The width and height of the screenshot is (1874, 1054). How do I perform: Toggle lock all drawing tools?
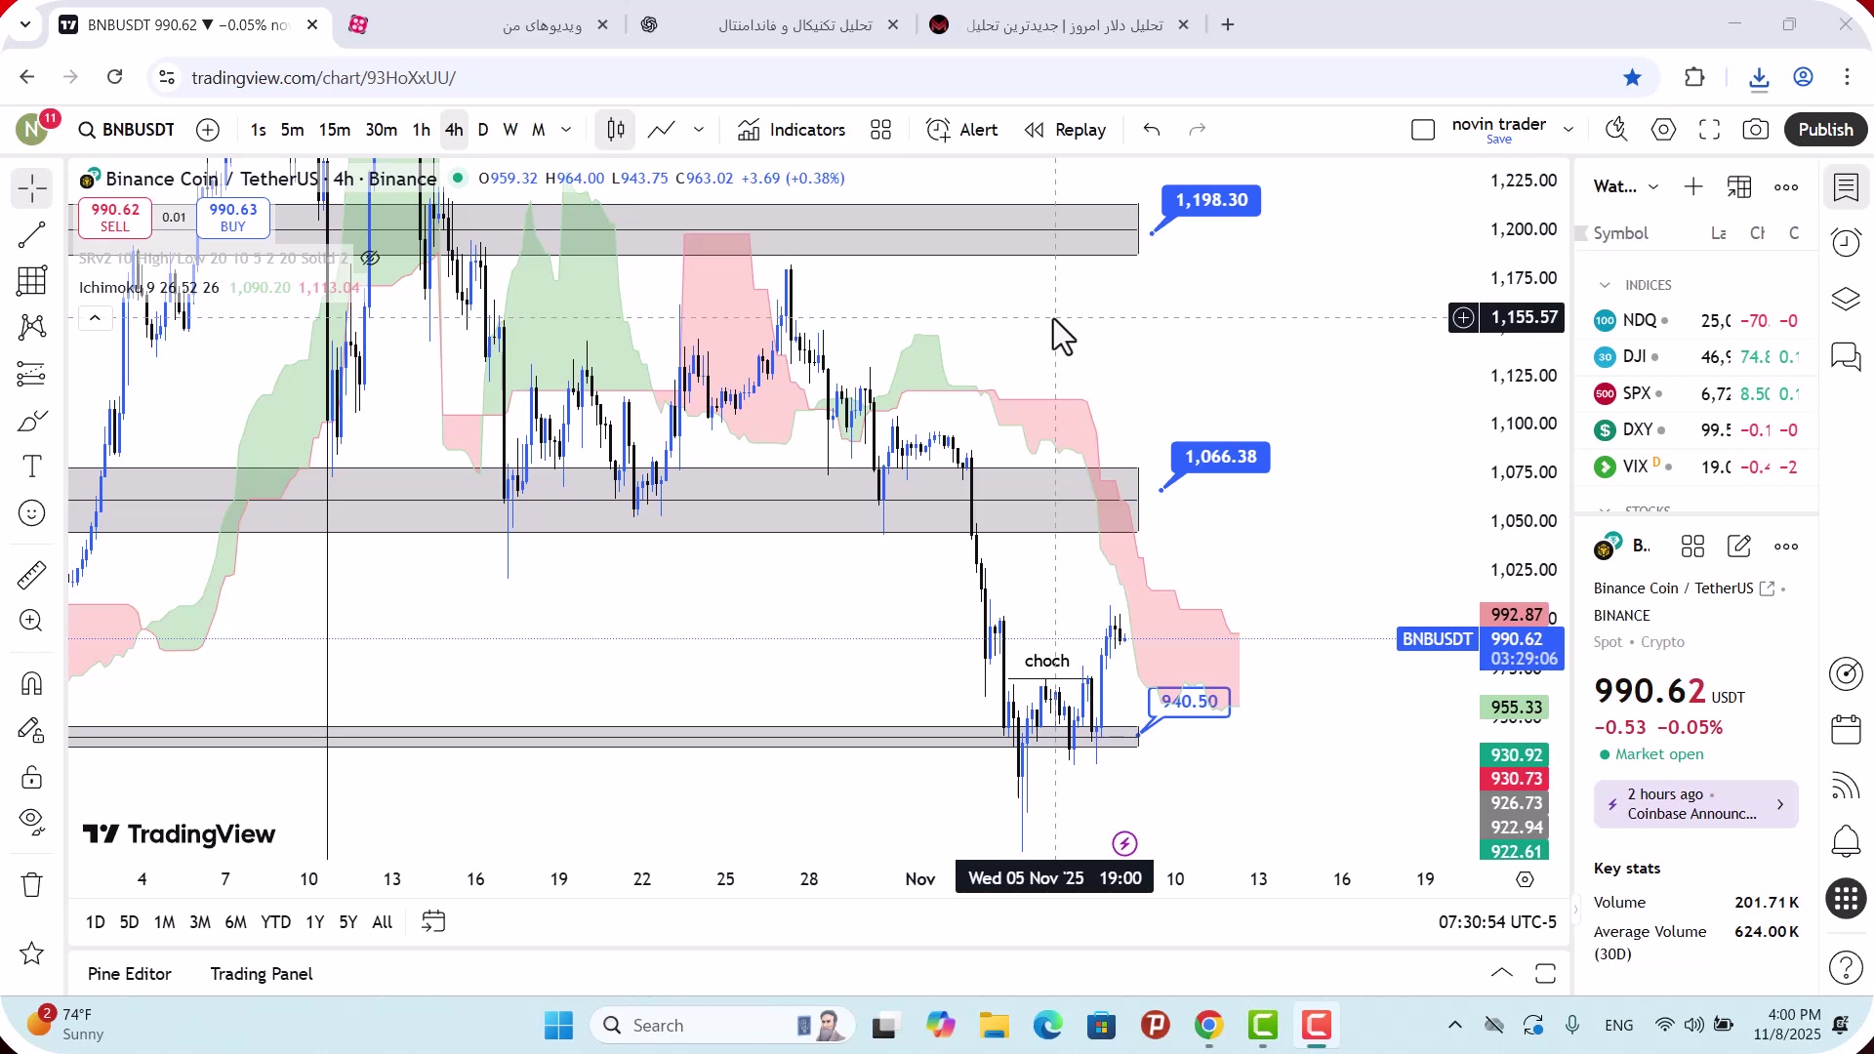pos(31,777)
